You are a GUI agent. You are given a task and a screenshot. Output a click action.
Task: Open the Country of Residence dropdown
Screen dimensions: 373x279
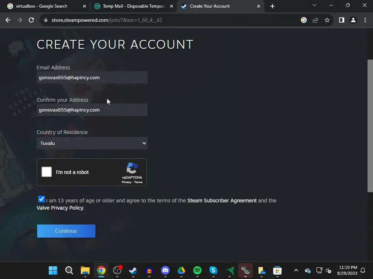coord(92,143)
